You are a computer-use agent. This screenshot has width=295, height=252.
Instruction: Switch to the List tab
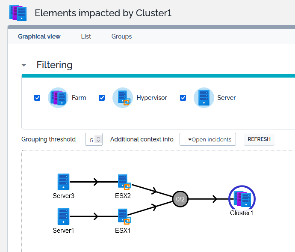click(86, 36)
